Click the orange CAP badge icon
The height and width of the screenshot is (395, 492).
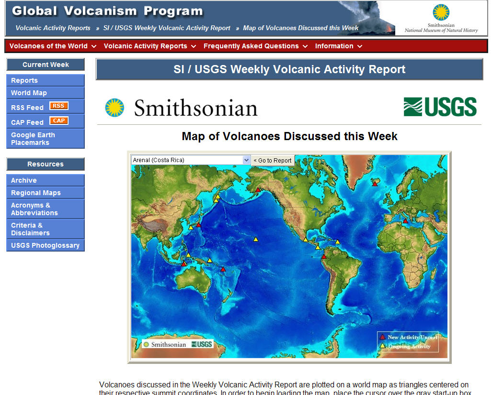pyautogui.click(x=58, y=121)
